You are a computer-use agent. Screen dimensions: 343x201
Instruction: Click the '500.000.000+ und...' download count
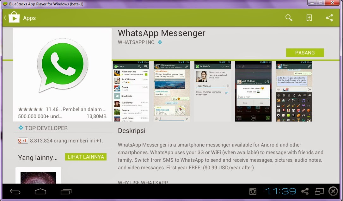coord(40,116)
